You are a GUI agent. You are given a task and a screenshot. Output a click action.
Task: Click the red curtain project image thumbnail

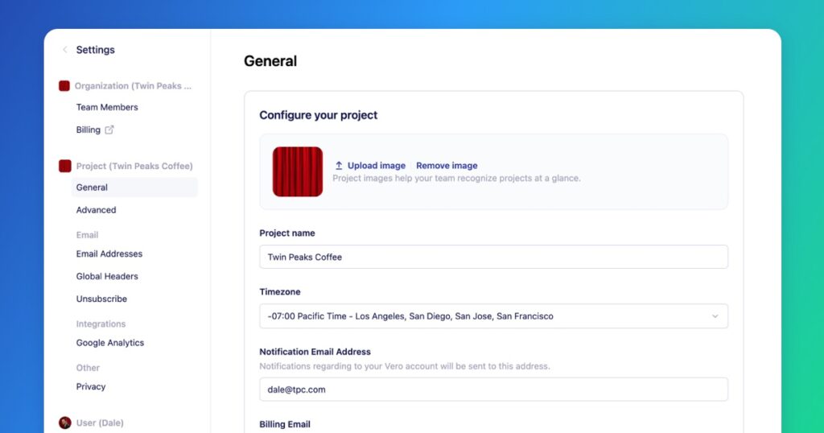point(298,171)
